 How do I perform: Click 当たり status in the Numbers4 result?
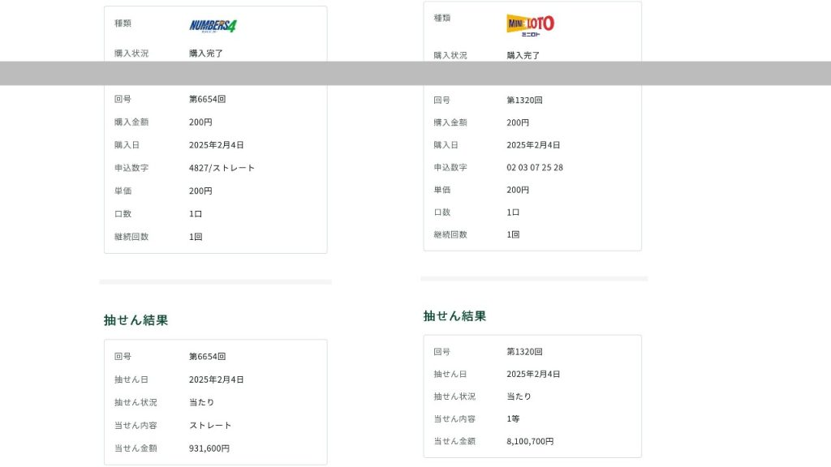[201, 403]
